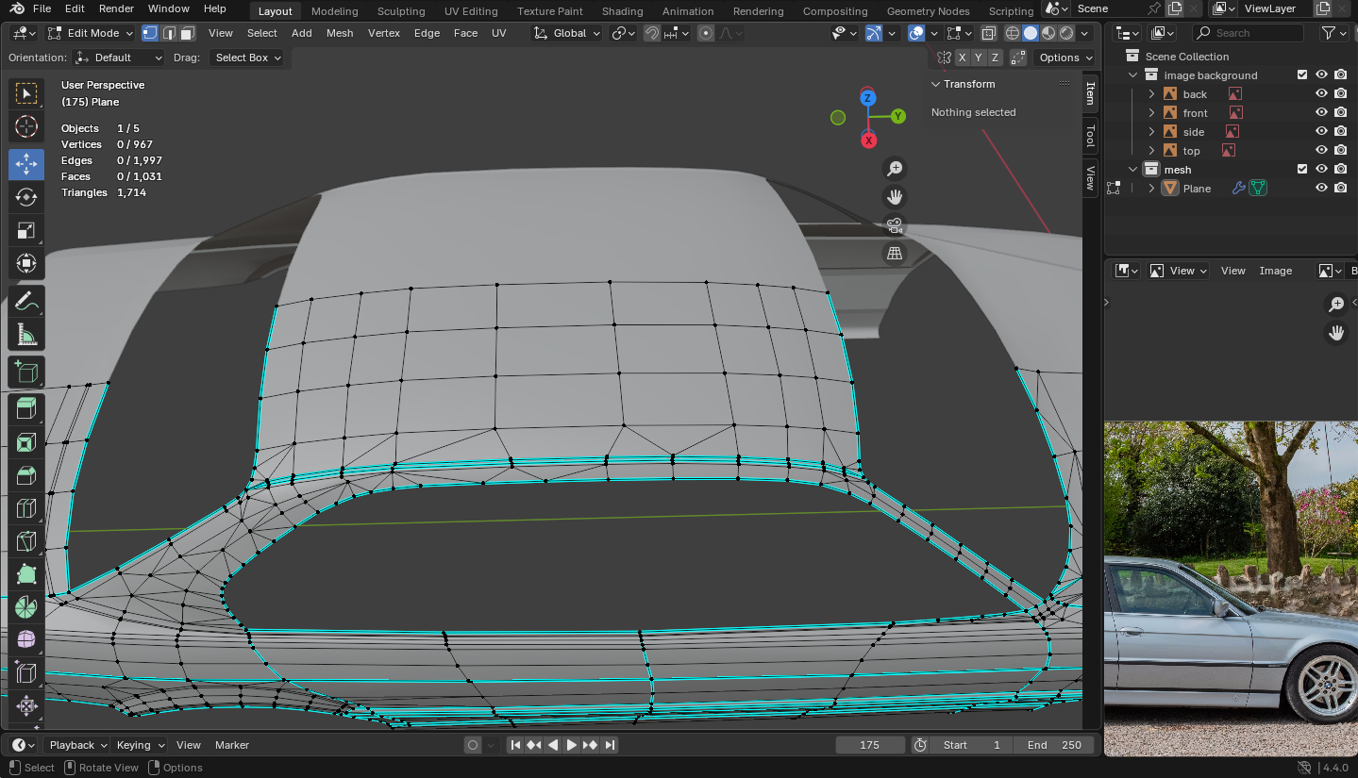Toggle visibility of the back image
The image size is (1358, 778).
pyautogui.click(x=1321, y=94)
